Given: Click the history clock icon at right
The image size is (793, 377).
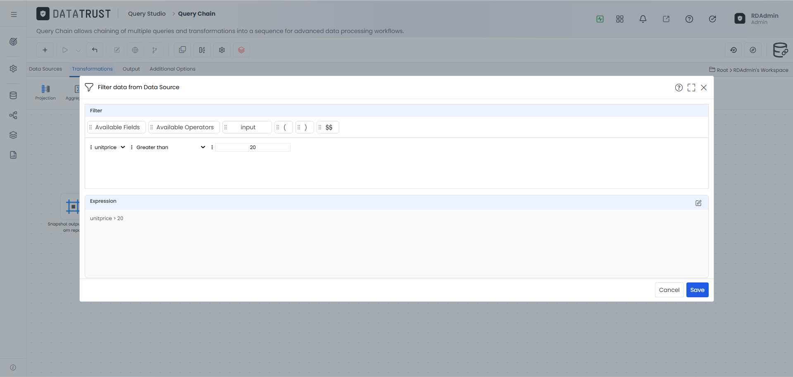Looking at the screenshot, I should 733,50.
